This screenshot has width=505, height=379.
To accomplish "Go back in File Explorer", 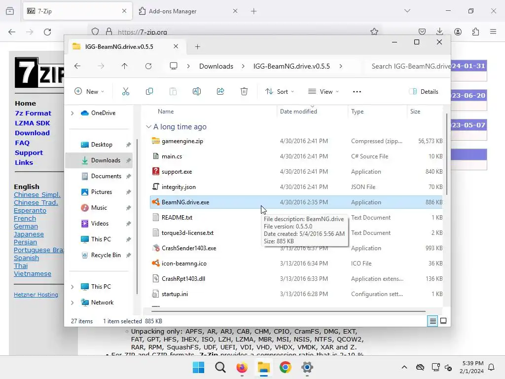I will tap(77, 66).
